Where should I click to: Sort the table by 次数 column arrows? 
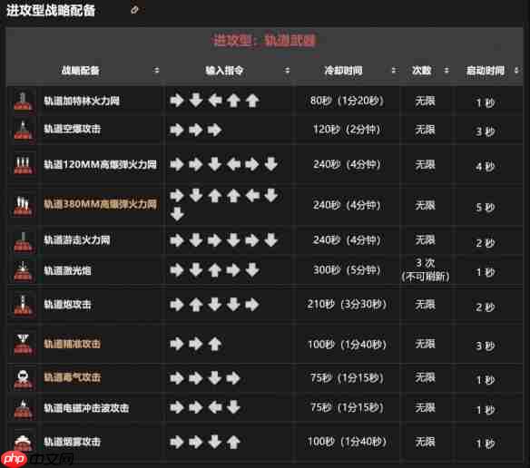(447, 70)
